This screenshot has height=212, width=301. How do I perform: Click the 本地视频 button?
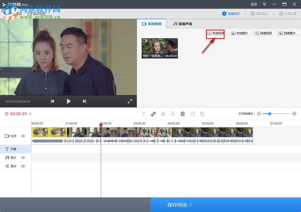point(216,33)
